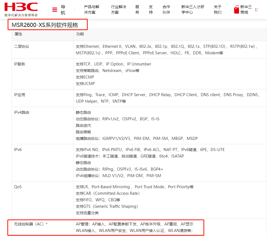
Task: Click the 路由策略 line
Action: pos(83,132)
